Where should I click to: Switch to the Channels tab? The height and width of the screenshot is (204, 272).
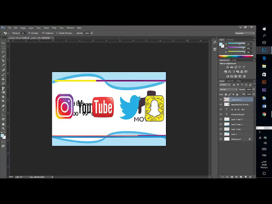pos(231,81)
